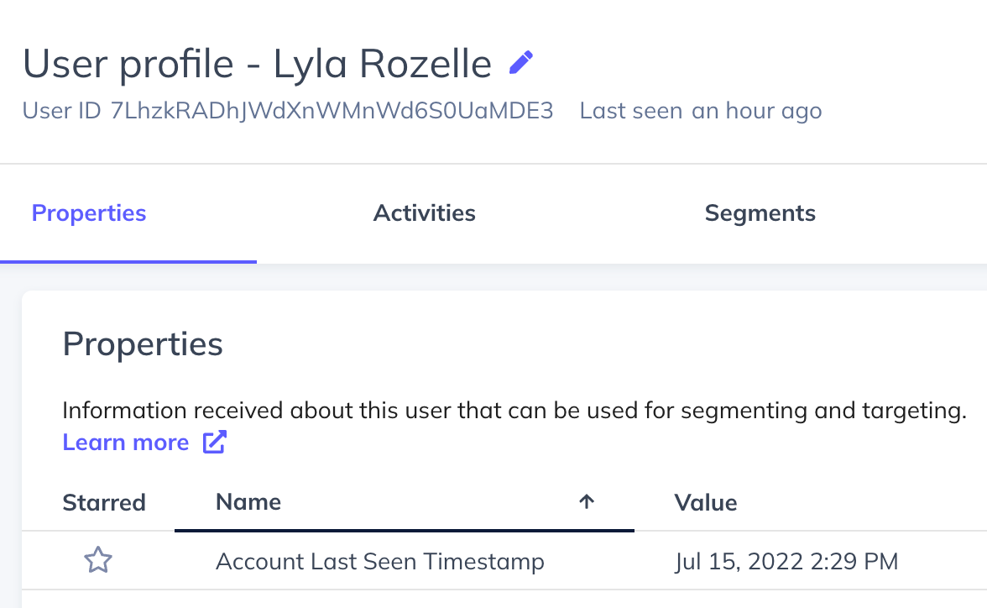The height and width of the screenshot is (608, 987).
Task: Select the user ID string 7LhzkRADhJWdXnWMnWd6S0UaMDE3
Action: pos(332,110)
